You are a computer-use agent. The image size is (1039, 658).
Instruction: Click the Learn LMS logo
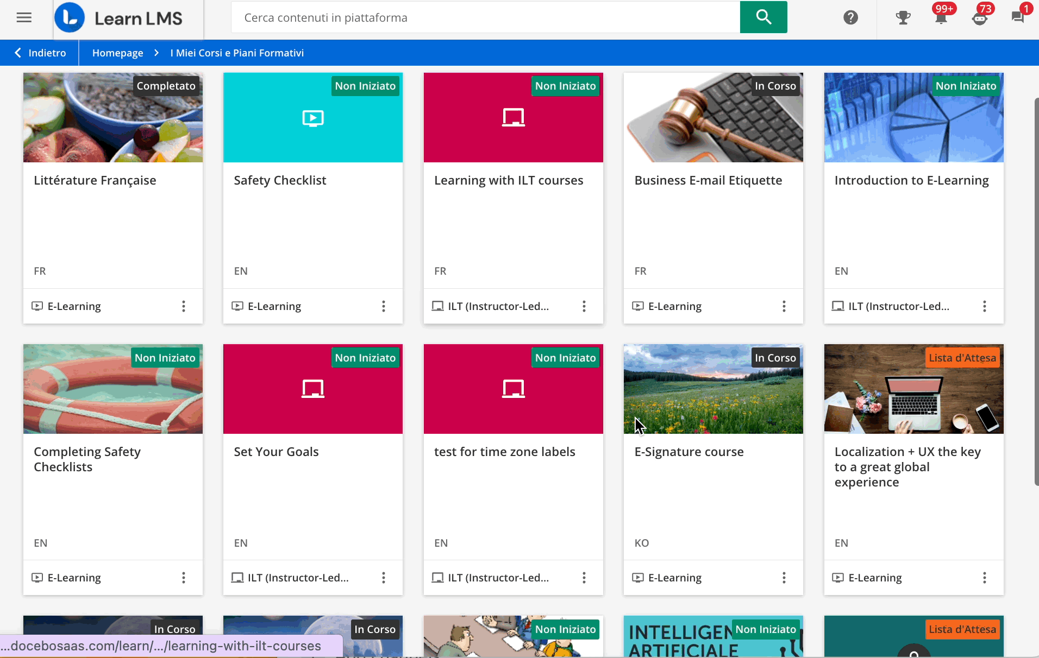(128, 18)
